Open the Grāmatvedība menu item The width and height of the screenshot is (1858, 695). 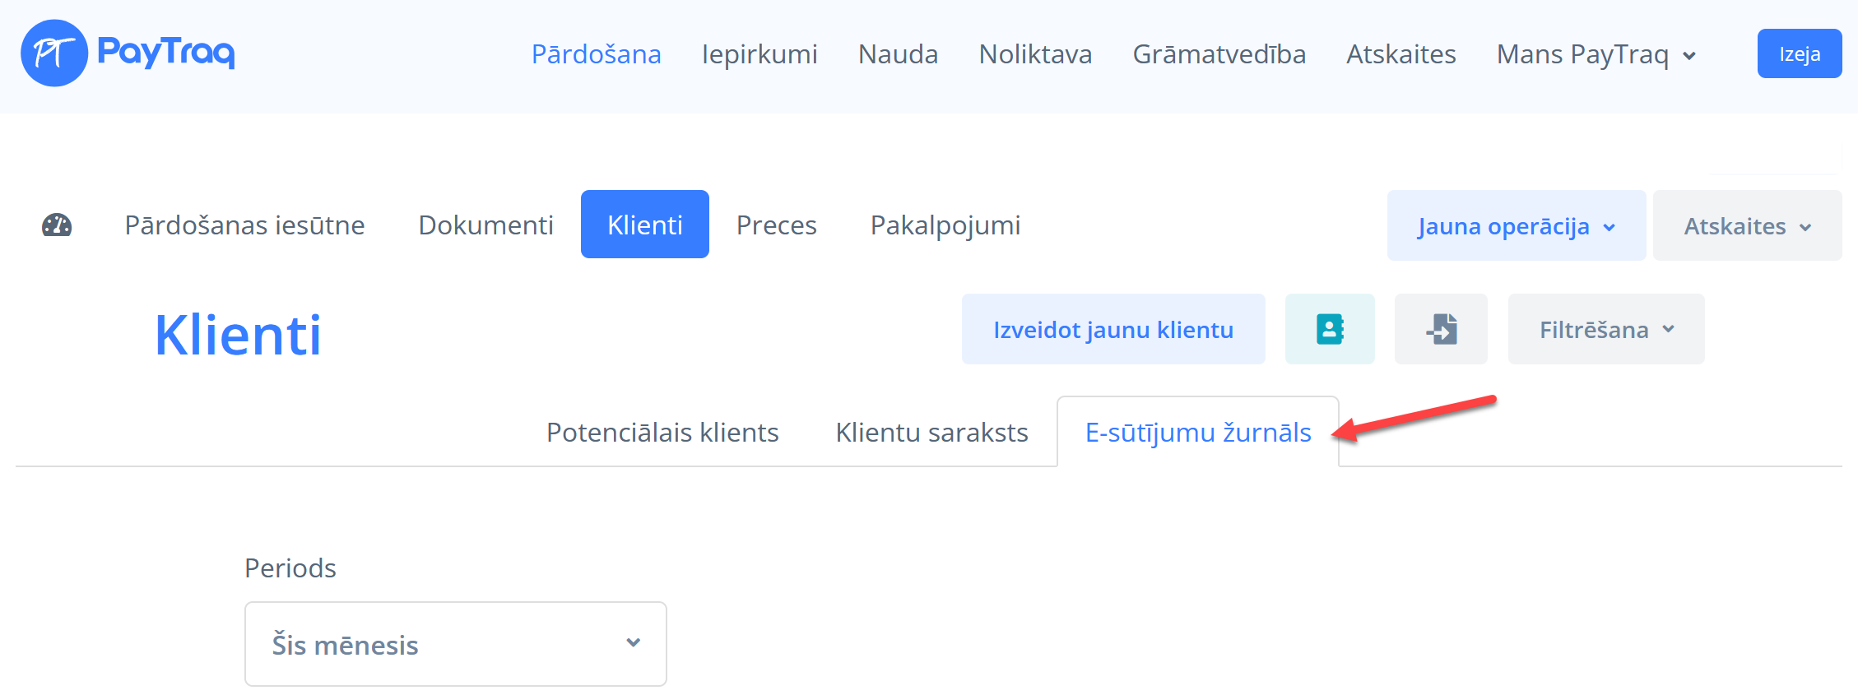(x=1219, y=54)
